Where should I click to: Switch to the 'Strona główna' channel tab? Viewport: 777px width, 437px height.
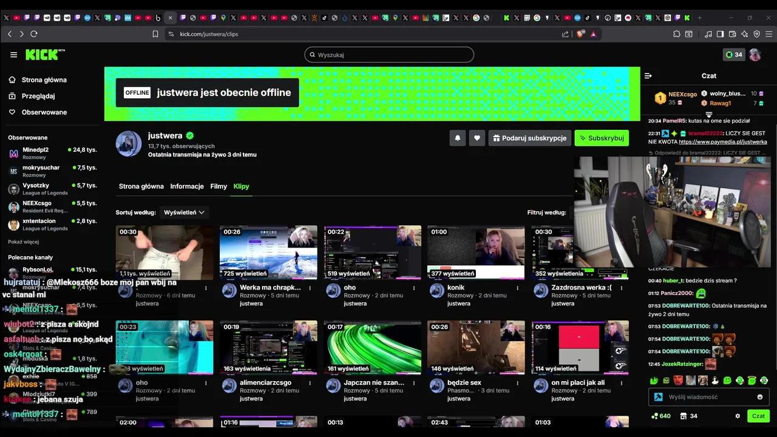(141, 186)
